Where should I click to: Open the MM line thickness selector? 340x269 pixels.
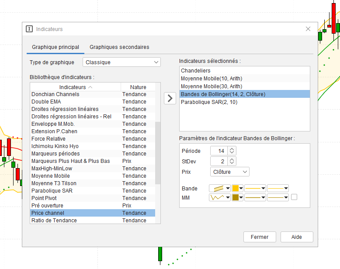278,197
